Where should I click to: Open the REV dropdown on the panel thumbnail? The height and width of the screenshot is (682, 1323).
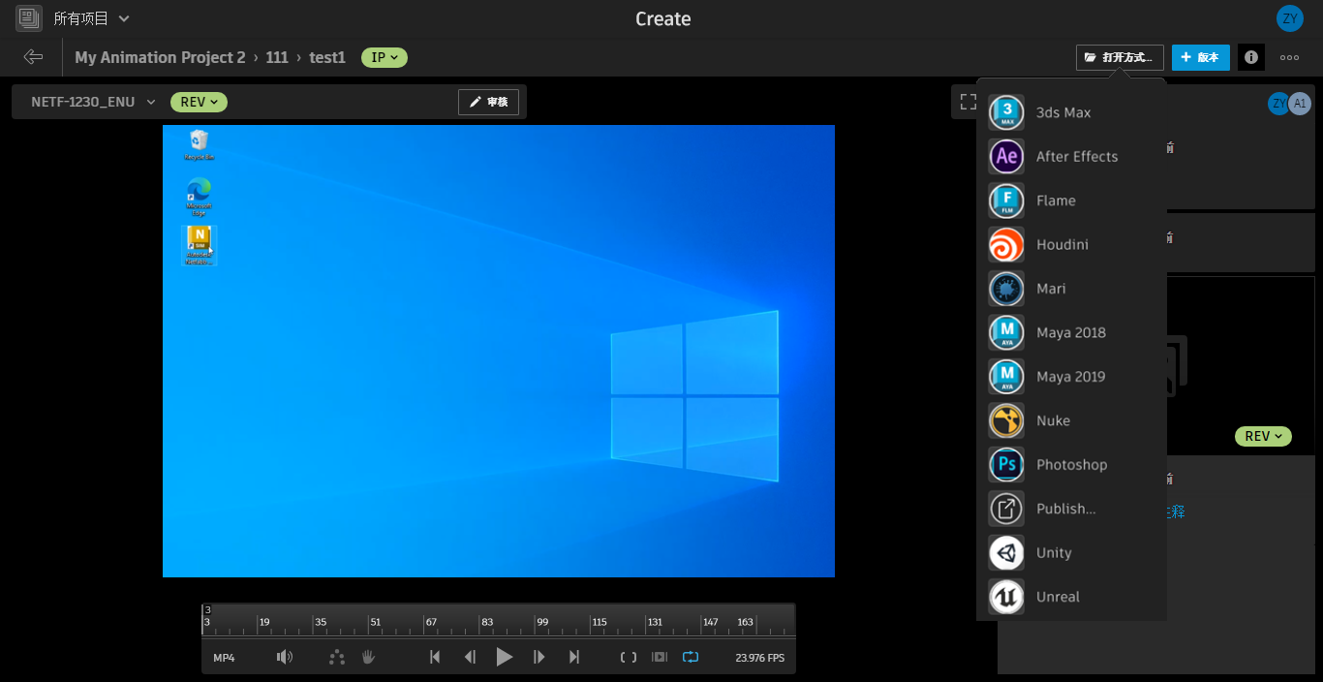(1263, 436)
